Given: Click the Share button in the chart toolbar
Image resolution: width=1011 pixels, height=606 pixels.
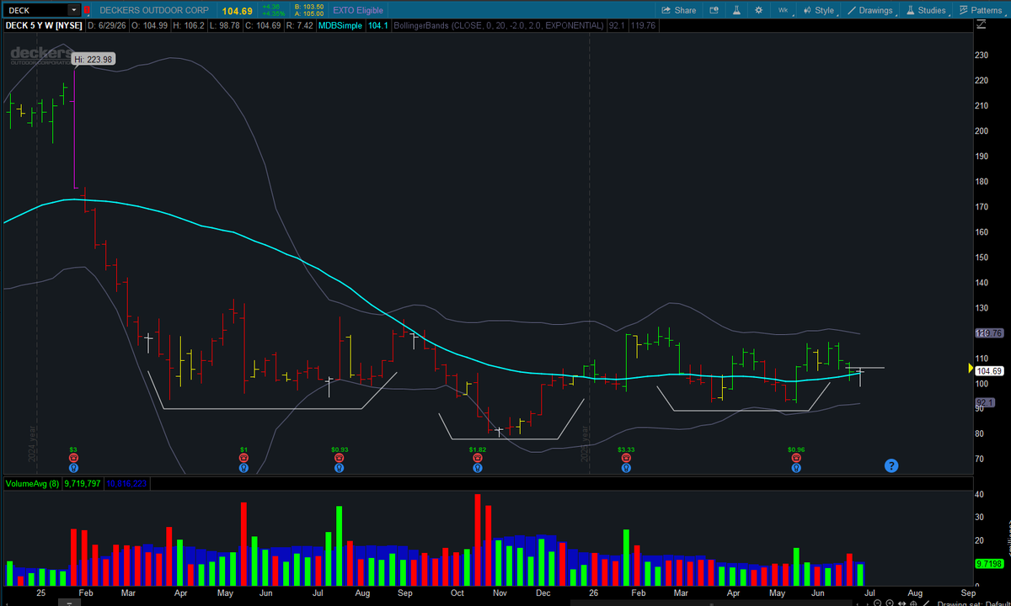Looking at the screenshot, I should (x=678, y=10).
